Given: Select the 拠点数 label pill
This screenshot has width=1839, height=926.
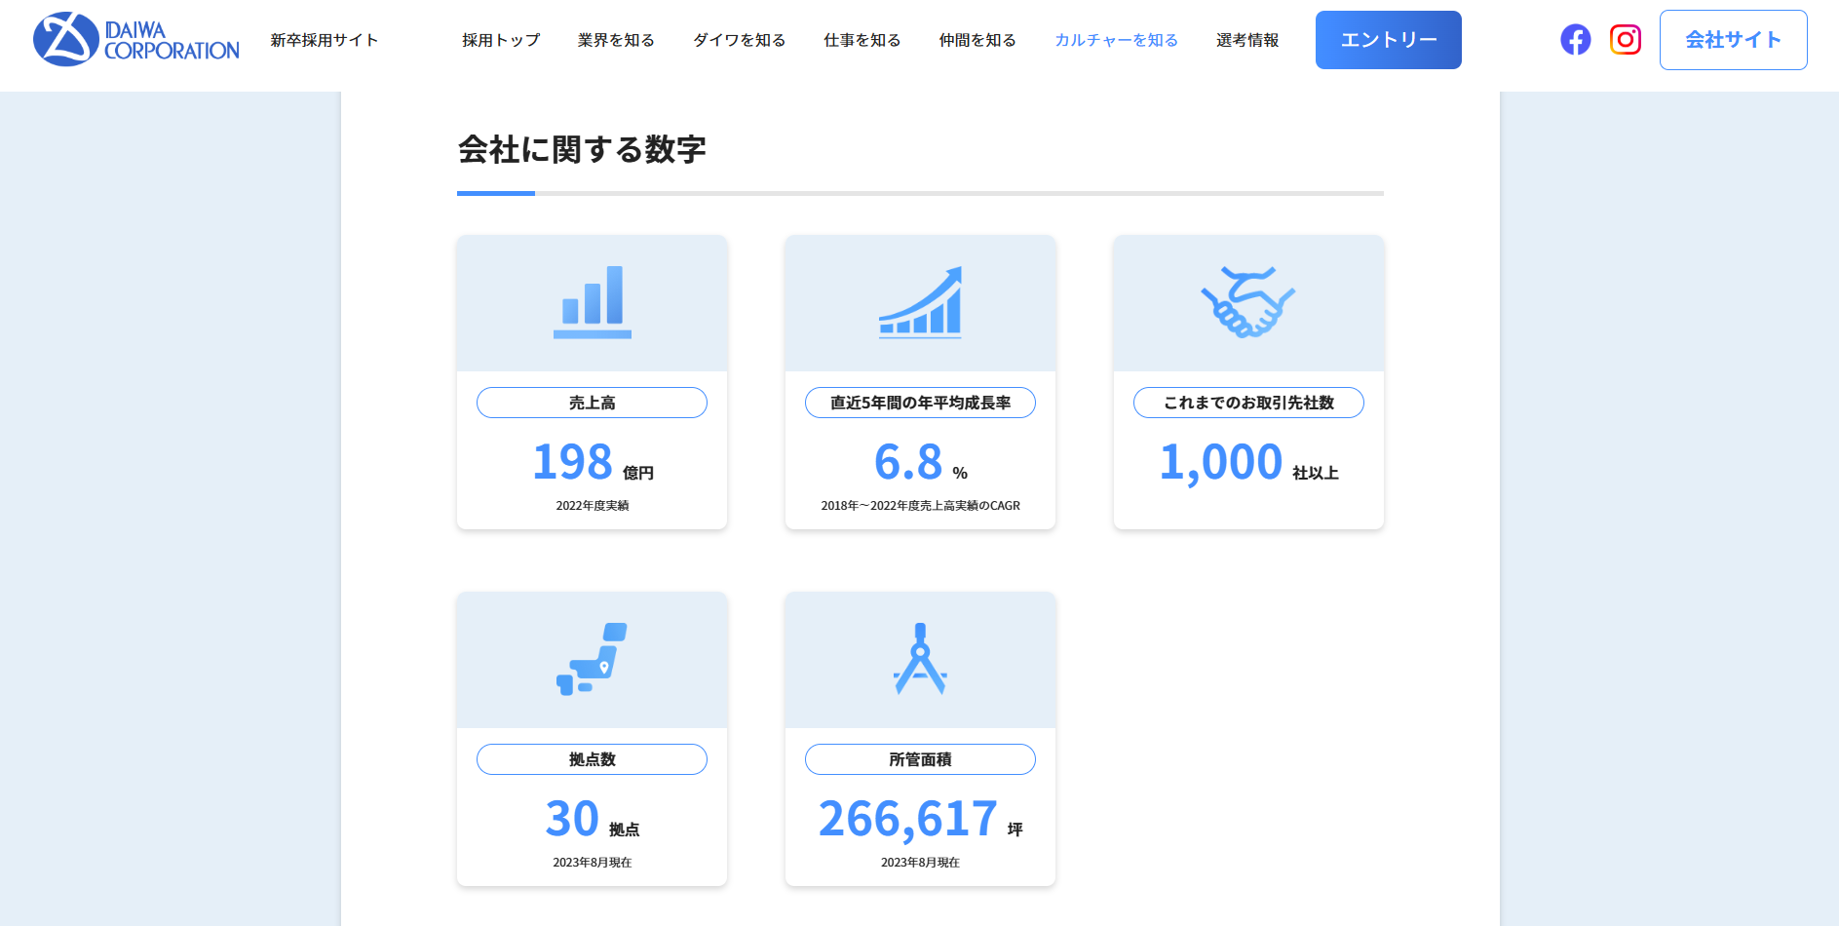Looking at the screenshot, I should pyautogui.click(x=593, y=759).
